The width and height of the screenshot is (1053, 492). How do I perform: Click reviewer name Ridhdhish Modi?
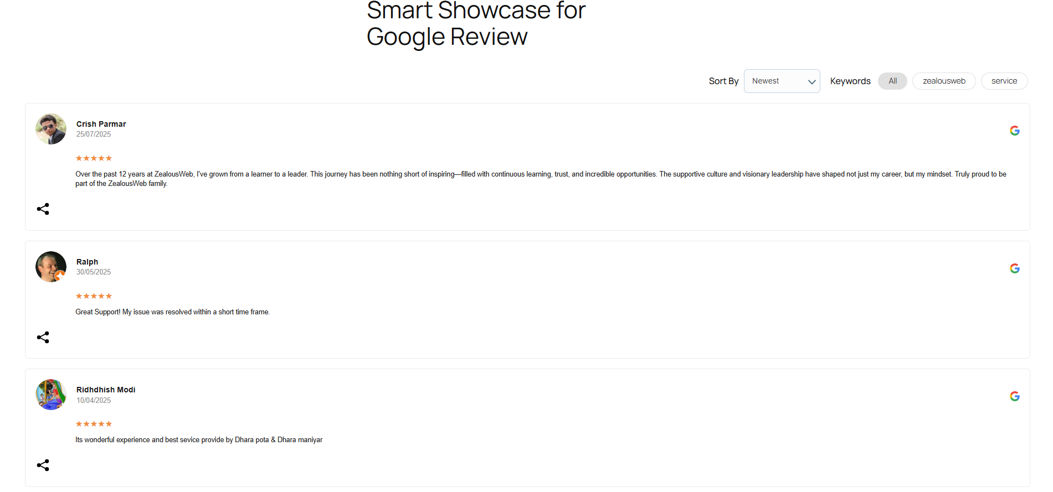(106, 390)
